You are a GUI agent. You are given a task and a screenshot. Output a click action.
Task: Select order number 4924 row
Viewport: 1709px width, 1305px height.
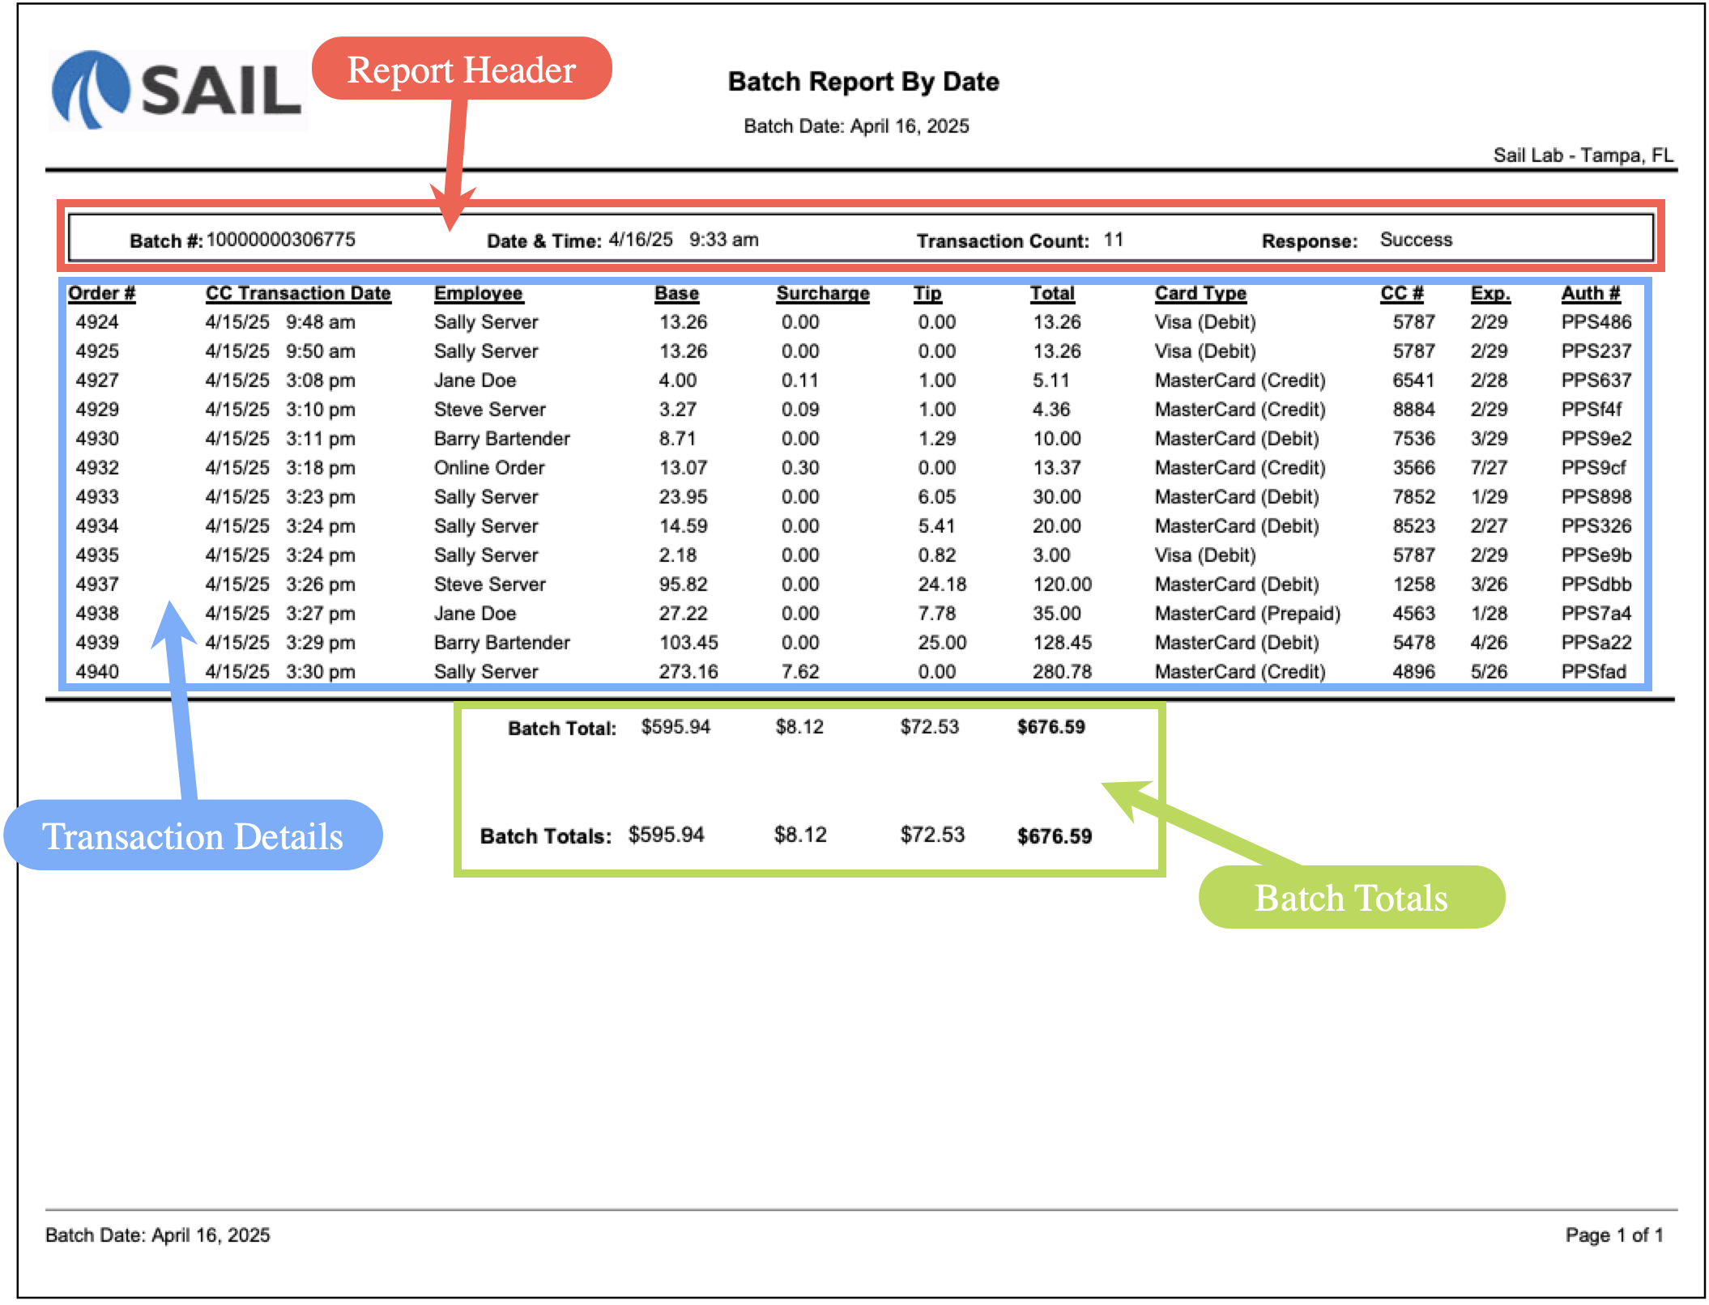pyautogui.click(x=97, y=322)
